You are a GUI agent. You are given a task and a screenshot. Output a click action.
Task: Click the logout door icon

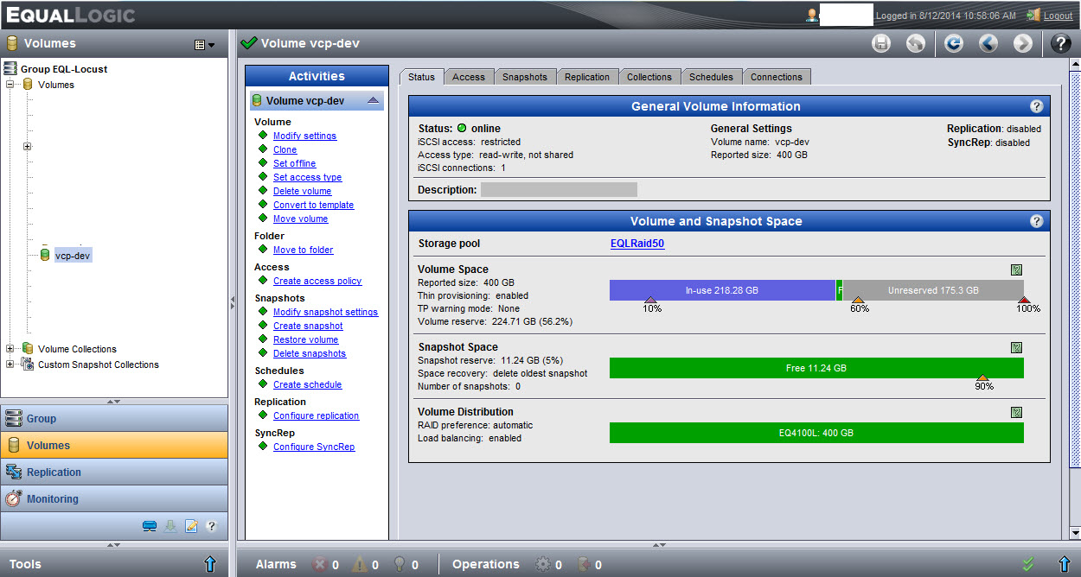1033,15
